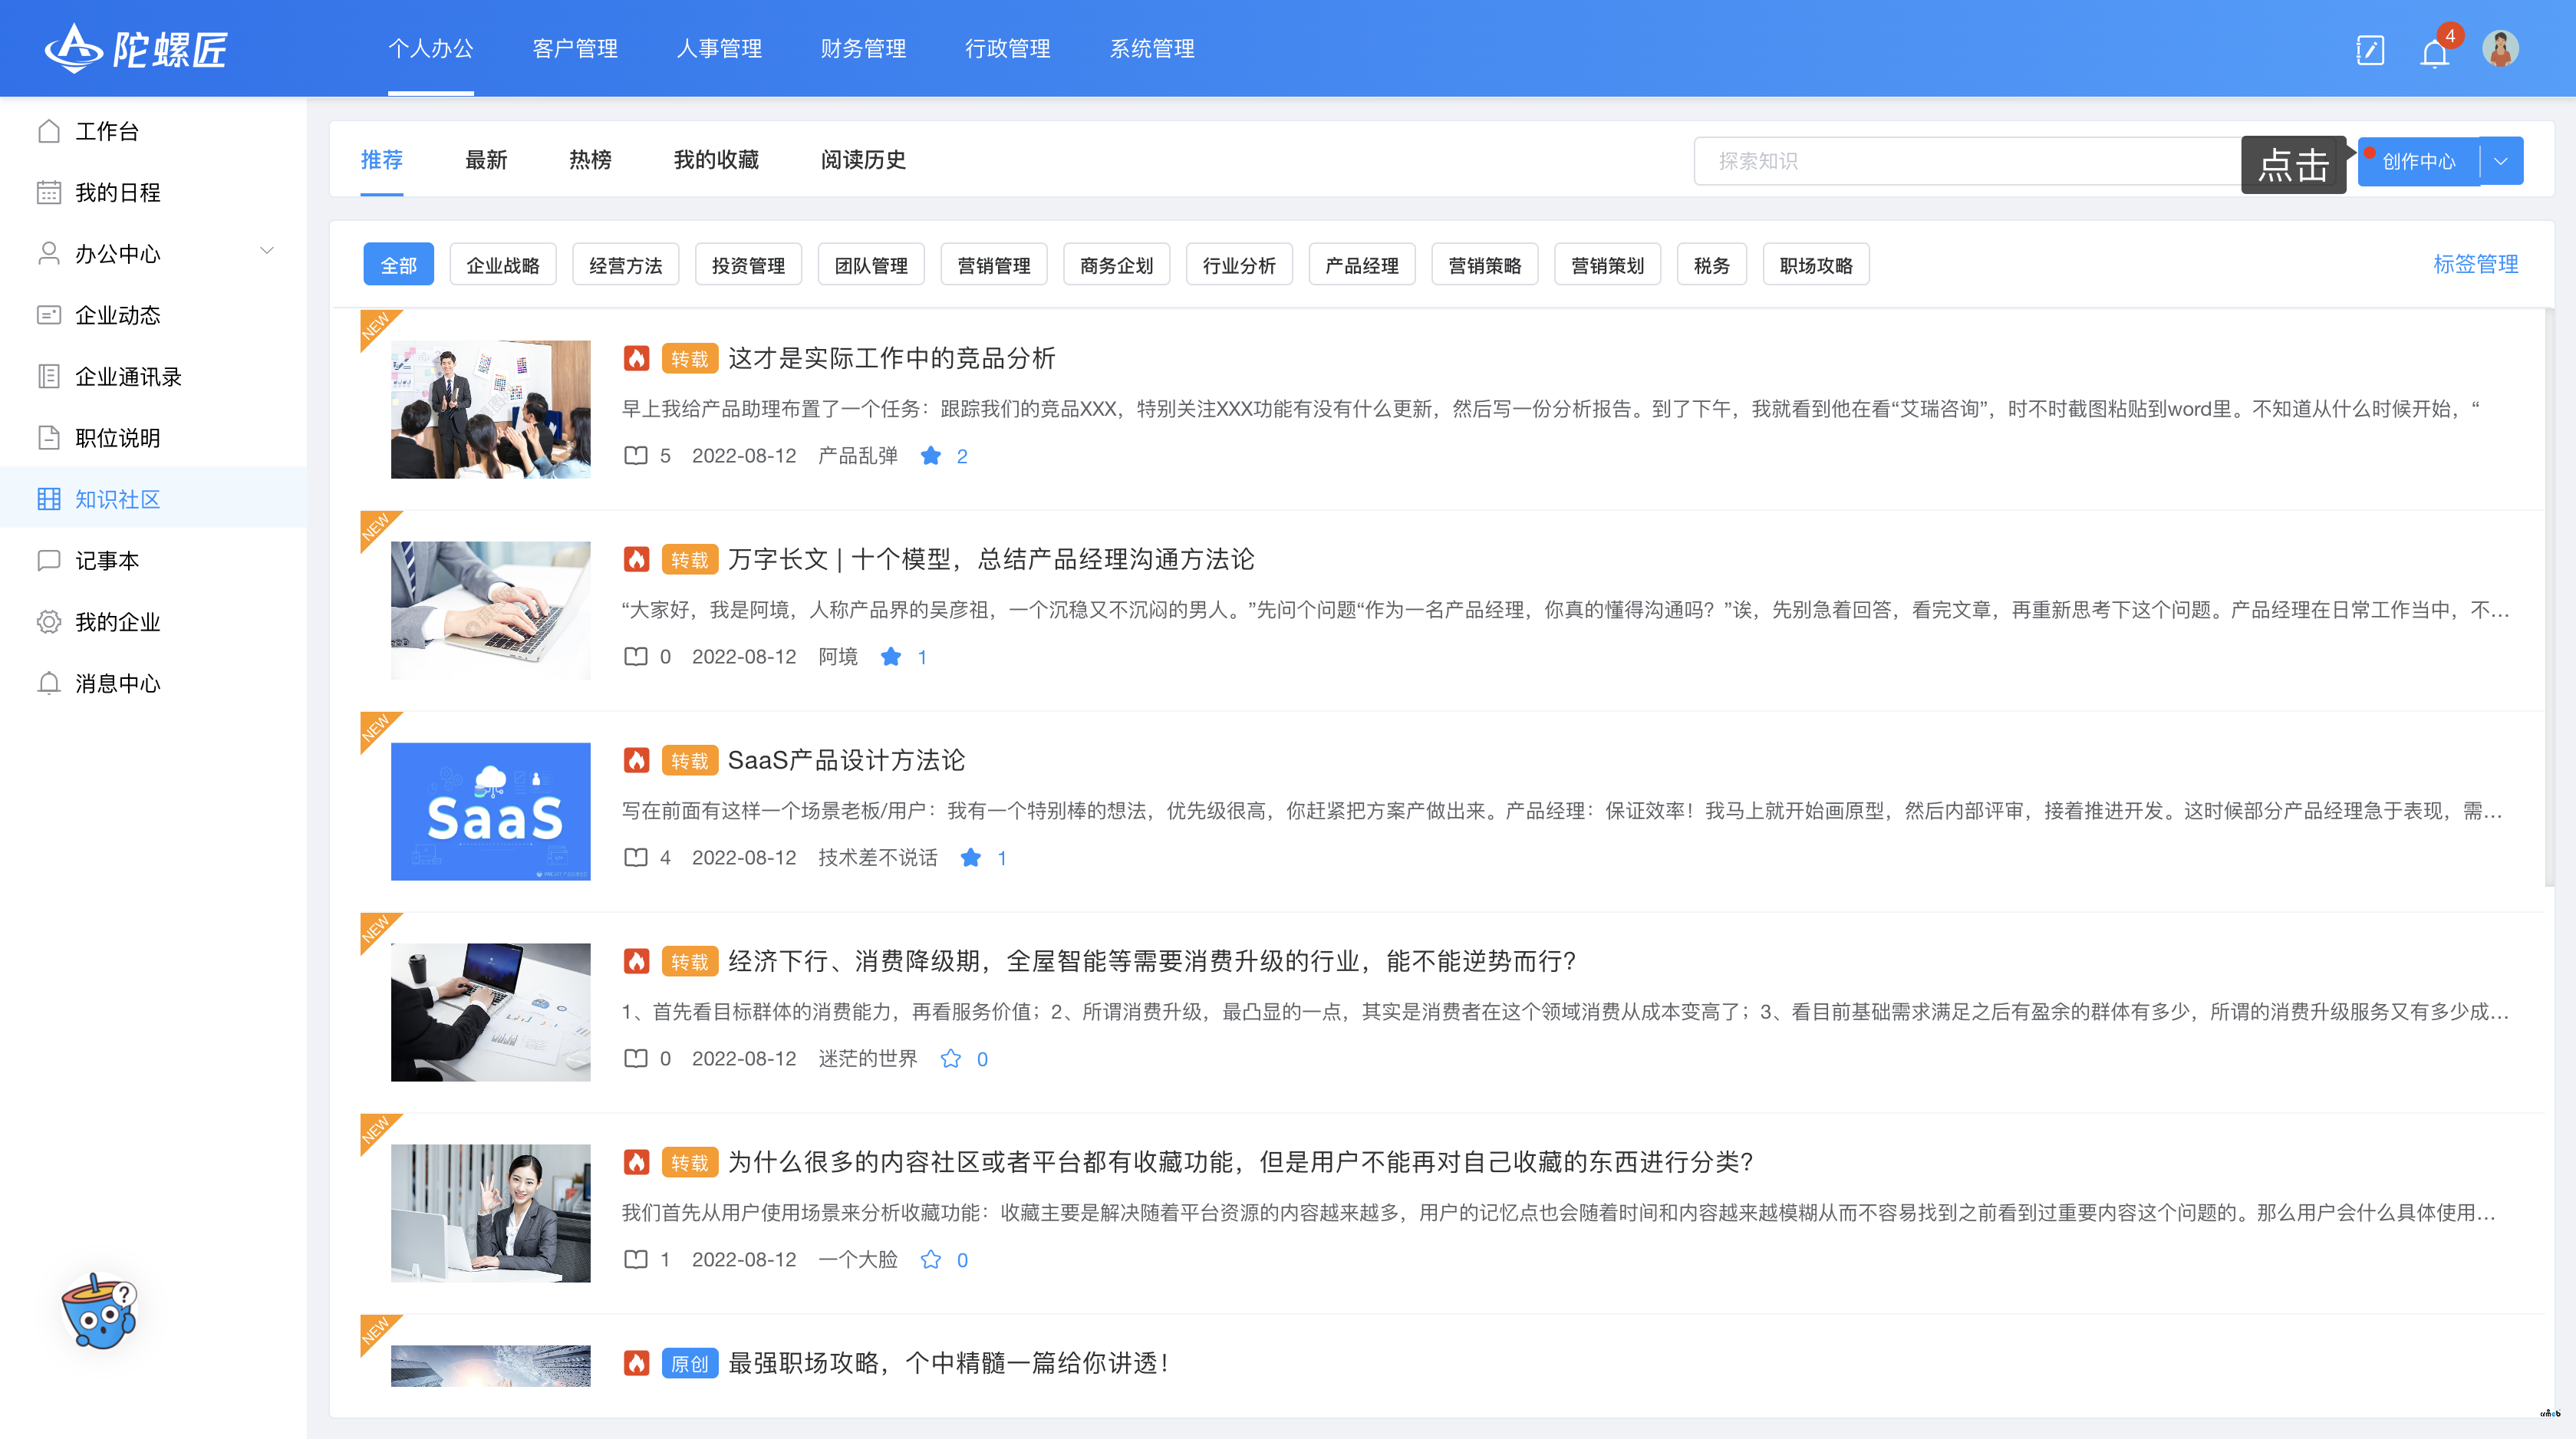This screenshot has width=2576, height=1439.
Task: Click the 陀螺匠 logo
Action: 137,48
